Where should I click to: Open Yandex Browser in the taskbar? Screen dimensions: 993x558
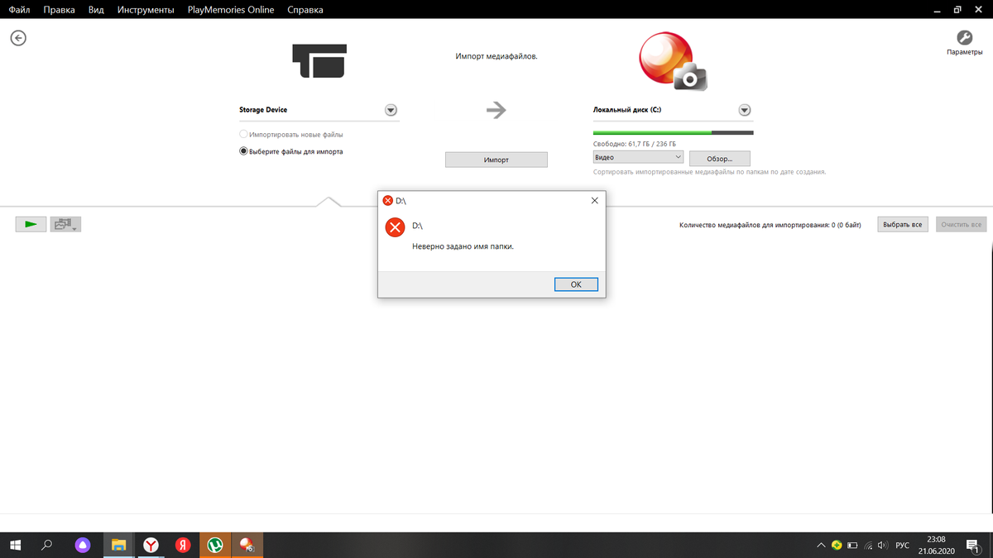pos(151,545)
